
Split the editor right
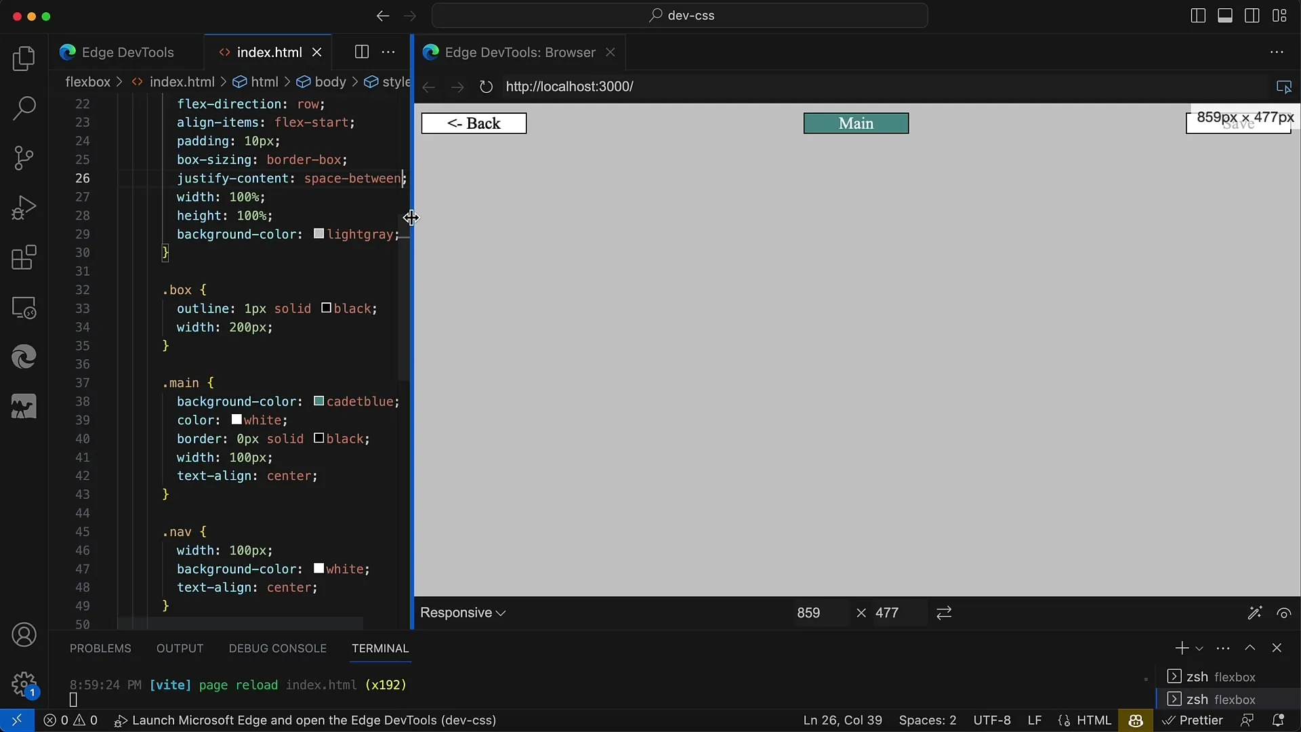pos(362,52)
